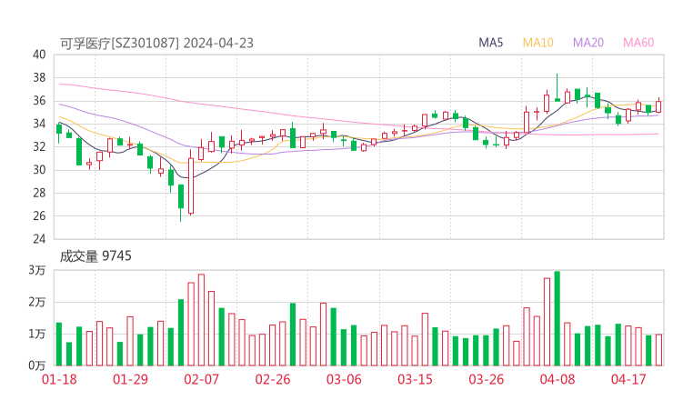Click the tallest red volume bar near 02-07

[x=201, y=320]
